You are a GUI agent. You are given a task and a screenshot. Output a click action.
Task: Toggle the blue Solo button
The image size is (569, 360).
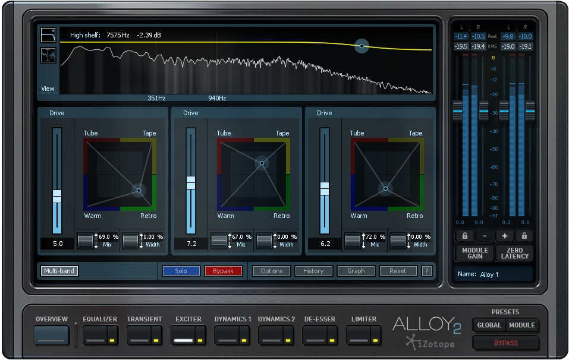coord(181,271)
